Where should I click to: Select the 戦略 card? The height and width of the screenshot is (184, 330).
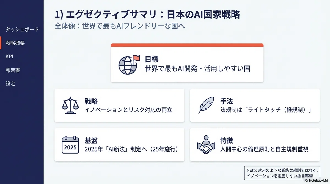click(x=119, y=105)
